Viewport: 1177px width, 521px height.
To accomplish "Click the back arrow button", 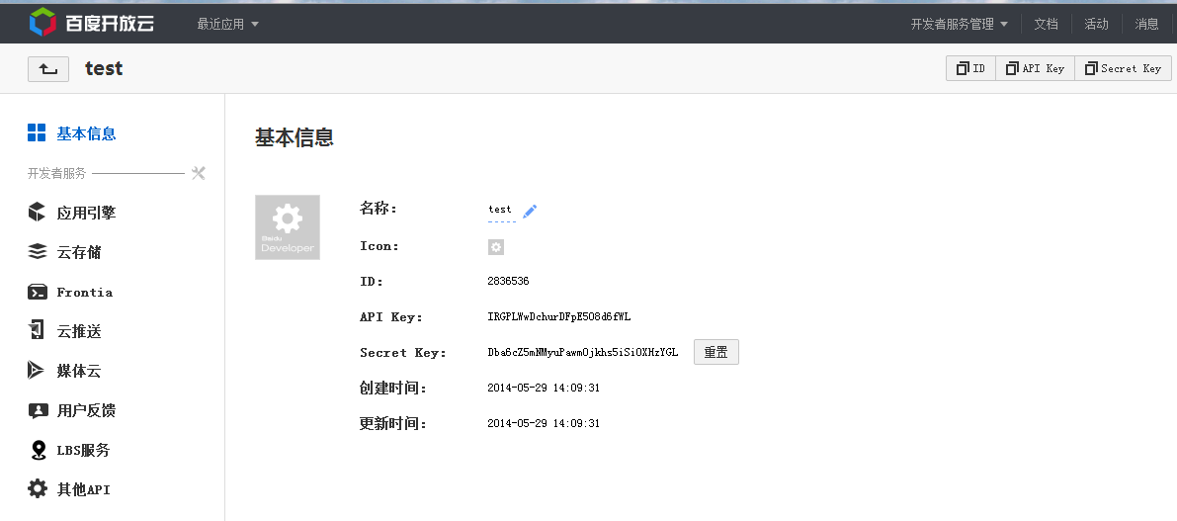I will point(48,69).
